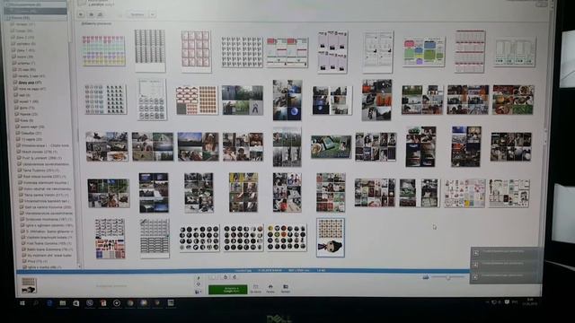This screenshot has height=323, width=575.
Task: Open the pastel rainbow grid thumbnail
Action: (104, 51)
